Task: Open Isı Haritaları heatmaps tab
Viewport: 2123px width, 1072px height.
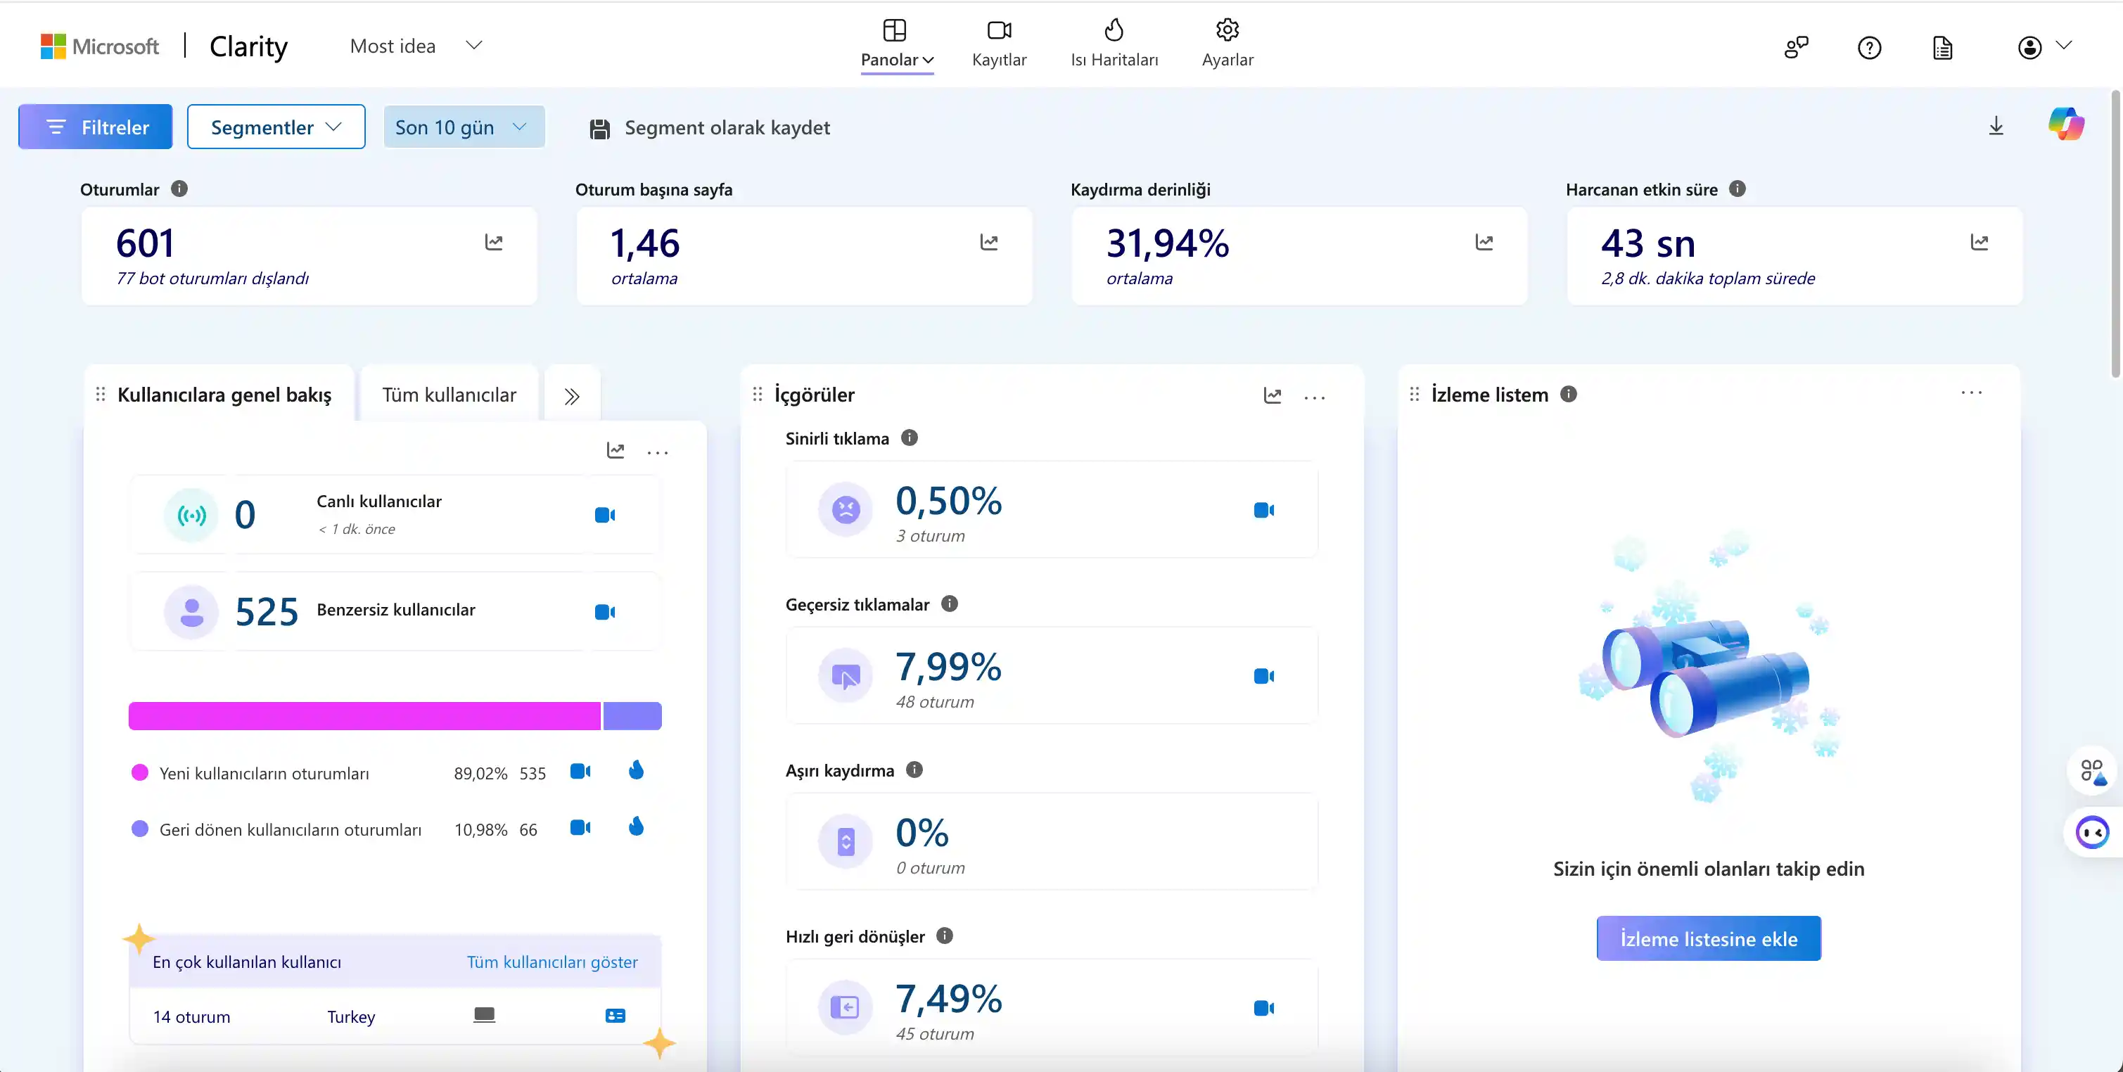Action: (1114, 44)
